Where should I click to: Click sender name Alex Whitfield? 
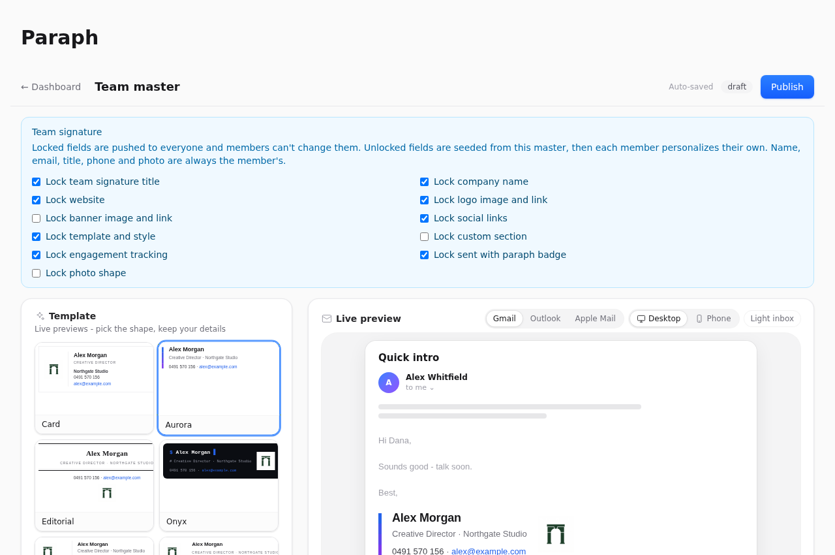pyautogui.click(x=436, y=377)
